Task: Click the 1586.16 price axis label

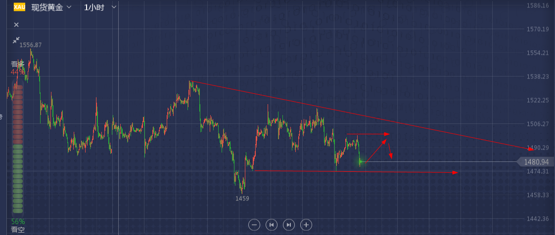Action: click(538, 6)
